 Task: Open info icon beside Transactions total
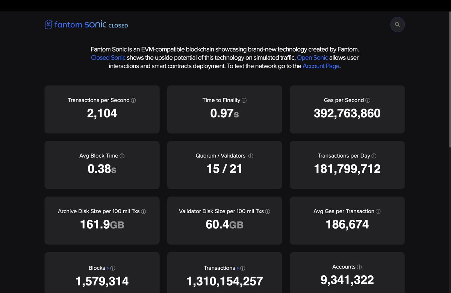coord(243,269)
